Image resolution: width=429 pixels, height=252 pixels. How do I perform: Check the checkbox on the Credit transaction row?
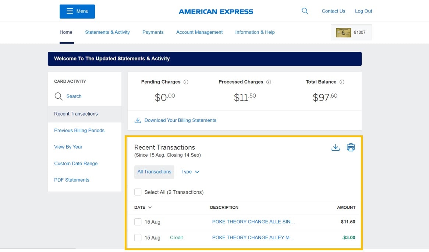pyautogui.click(x=138, y=237)
